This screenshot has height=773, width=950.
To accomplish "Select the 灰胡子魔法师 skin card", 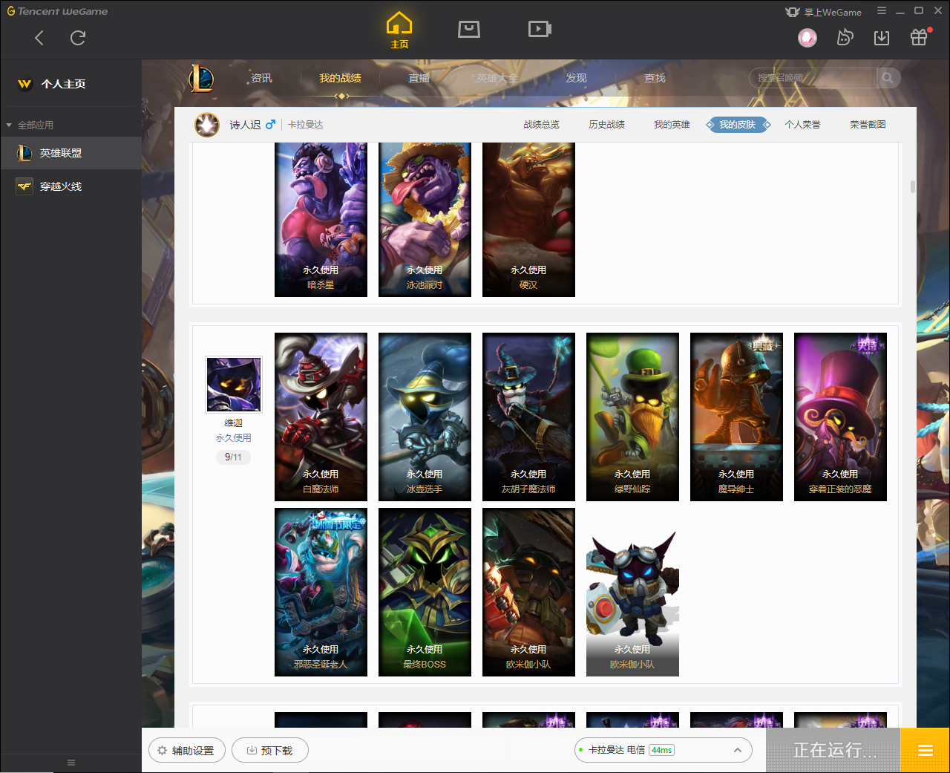I will pyautogui.click(x=528, y=417).
